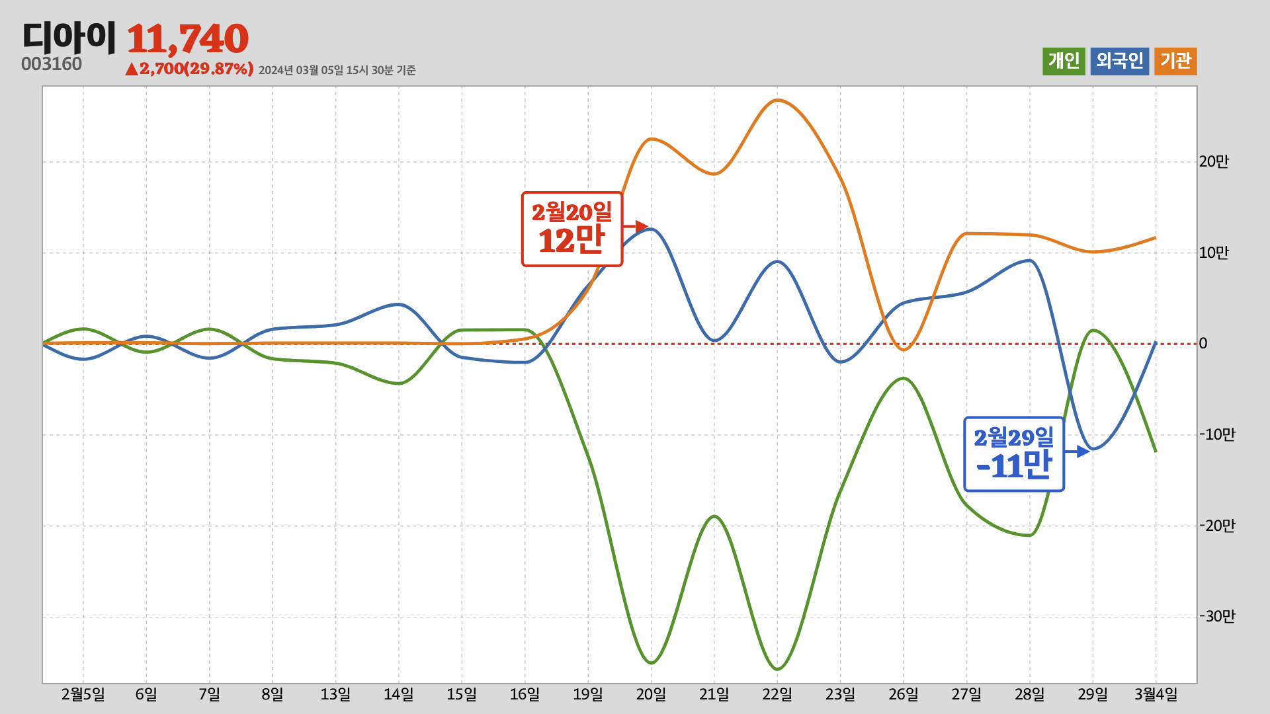Click the -30만 y-axis label
The width and height of the screenshot is (1270, 714).
pos(1217,617)
